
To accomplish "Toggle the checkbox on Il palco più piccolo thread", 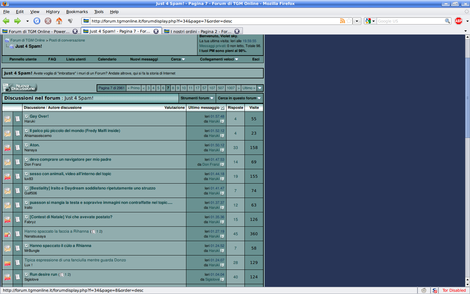I will tap(26, 131).
